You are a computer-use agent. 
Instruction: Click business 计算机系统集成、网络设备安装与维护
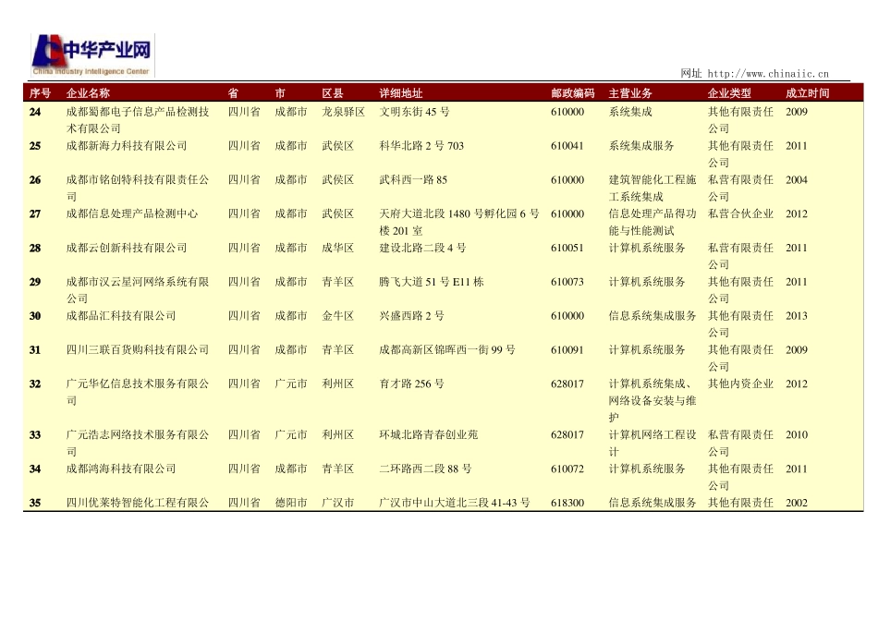click(652, 400)
